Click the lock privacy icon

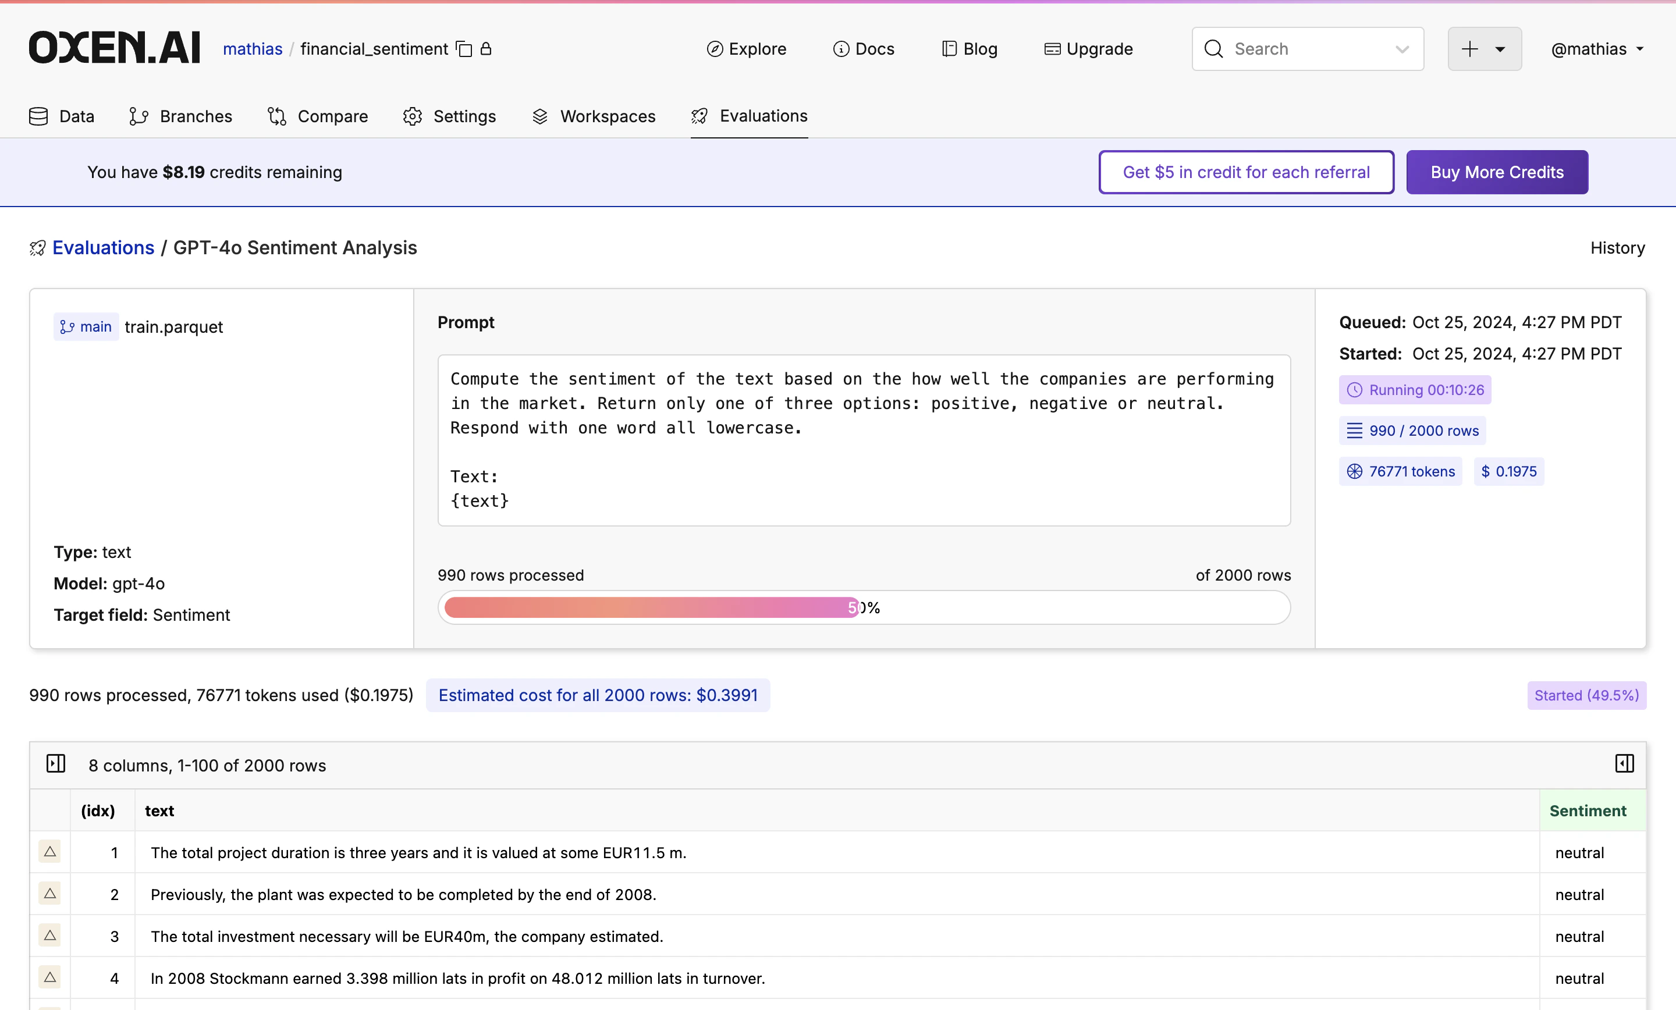point(486,49)
